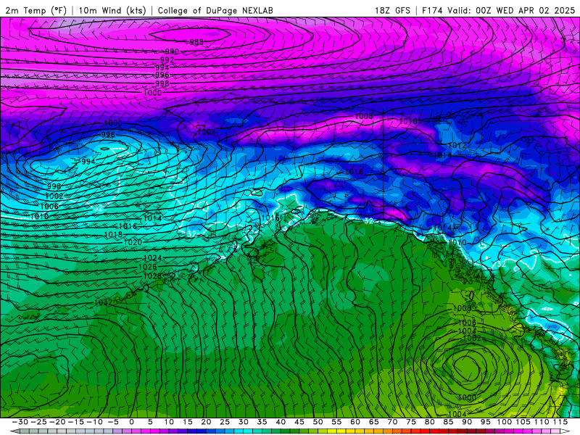The width and height of the screenshot is (580, 435).
Task: Select the "00Z WED APR 02 2025" valid time
Action: click(x=525, y=10)
